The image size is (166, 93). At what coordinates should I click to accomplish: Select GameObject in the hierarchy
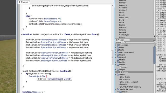(x=124, y=35)
